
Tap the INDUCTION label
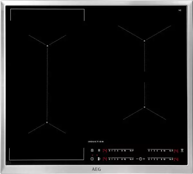pos(96,142)
